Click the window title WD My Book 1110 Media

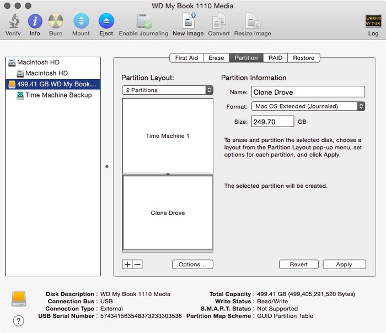point(192,6)
